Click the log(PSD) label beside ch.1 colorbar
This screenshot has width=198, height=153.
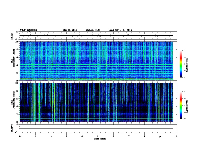(x=187, y=65)
